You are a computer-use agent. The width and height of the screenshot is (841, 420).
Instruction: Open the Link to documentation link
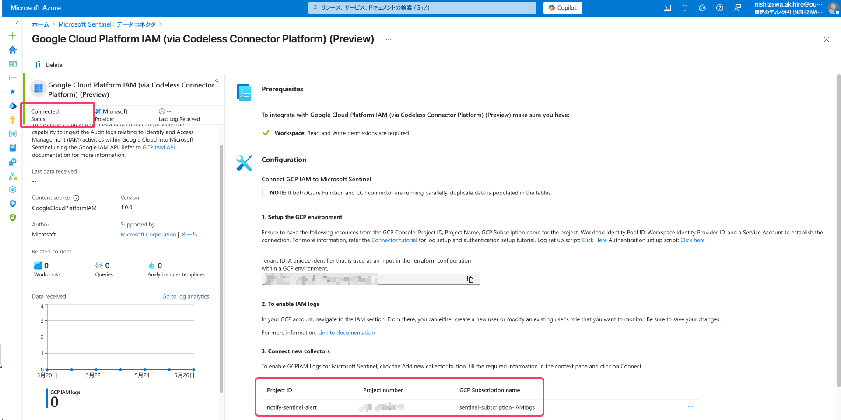pos(346,333)
